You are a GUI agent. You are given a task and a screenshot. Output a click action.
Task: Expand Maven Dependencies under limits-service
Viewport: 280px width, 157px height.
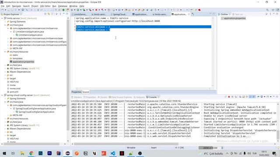[5, 72]
